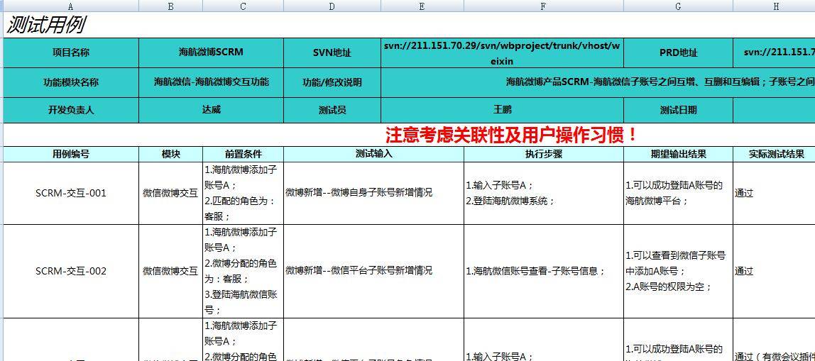The height and width of the screenshot is (361, 815).
Task: Select column D header
Action: pyautogui.click(x=332, y=6)
